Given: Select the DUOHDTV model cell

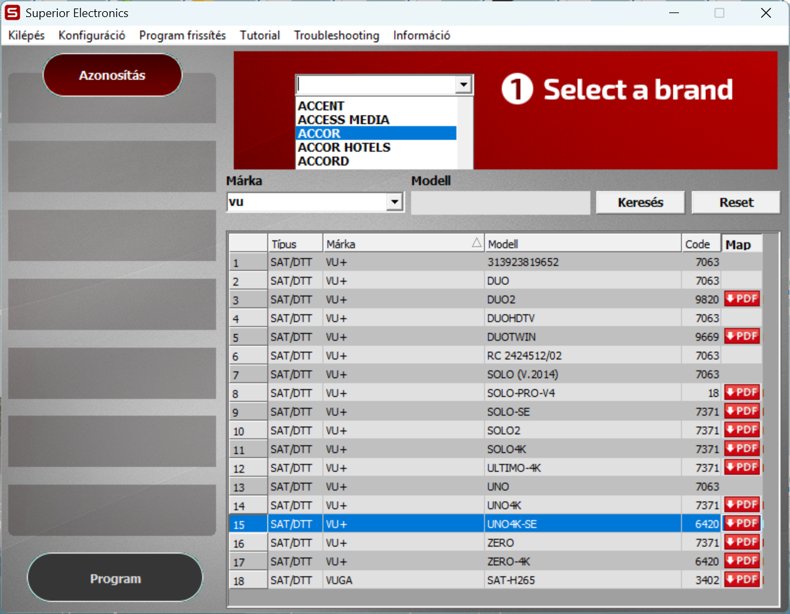Looking at the screenshot, I should pyautogui.click(x=583, y=318).
